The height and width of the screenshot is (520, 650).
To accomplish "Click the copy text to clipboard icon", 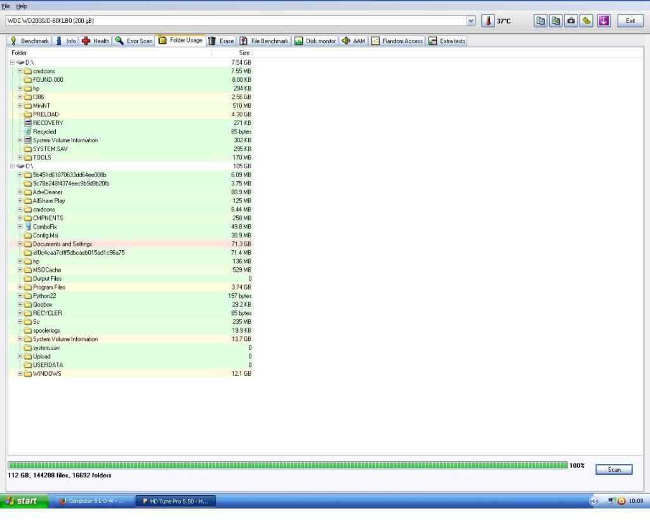I will (x=540, y=21).
